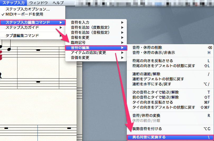
Task: Choose ステップ入力オプション... menu entry
Action: (x=32, y=9)
